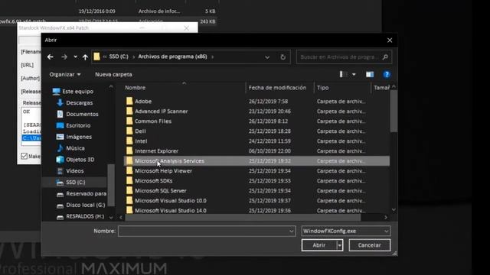Go forward using the forward arrow
This screenshot has width=490, height=275.
click(64, 57)
